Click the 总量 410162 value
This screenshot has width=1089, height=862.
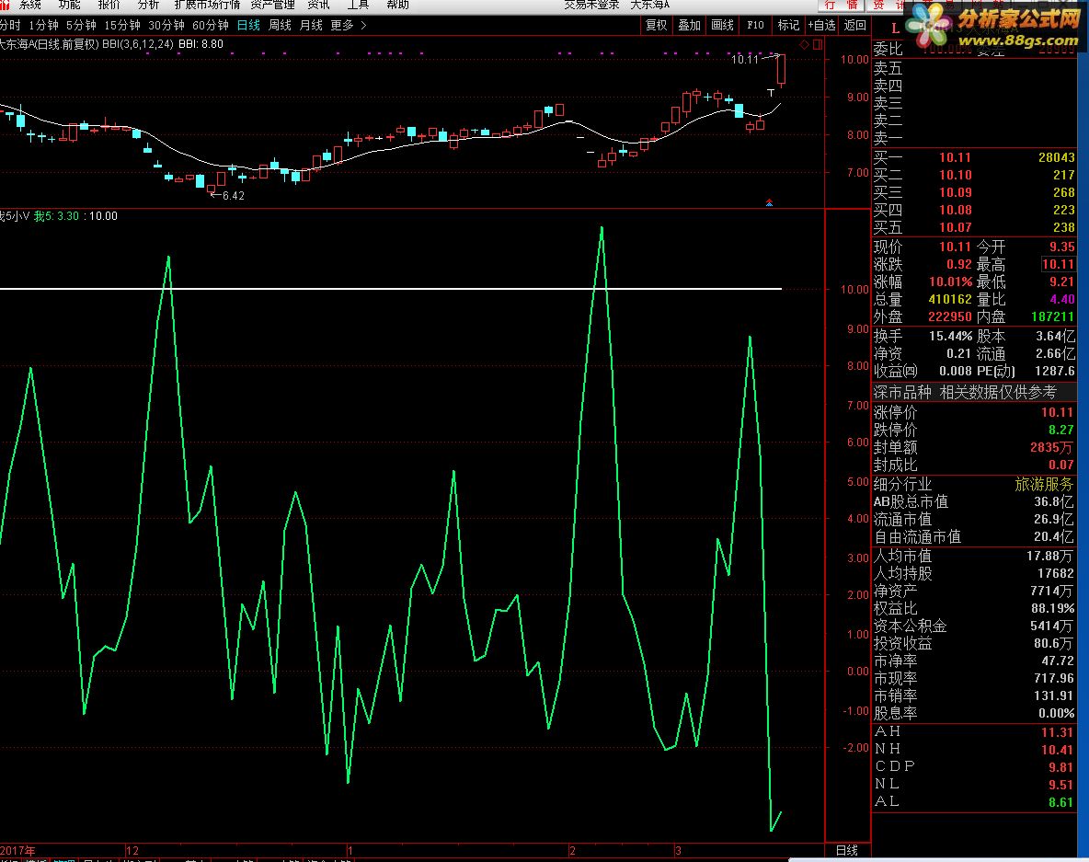click(950, 299)
